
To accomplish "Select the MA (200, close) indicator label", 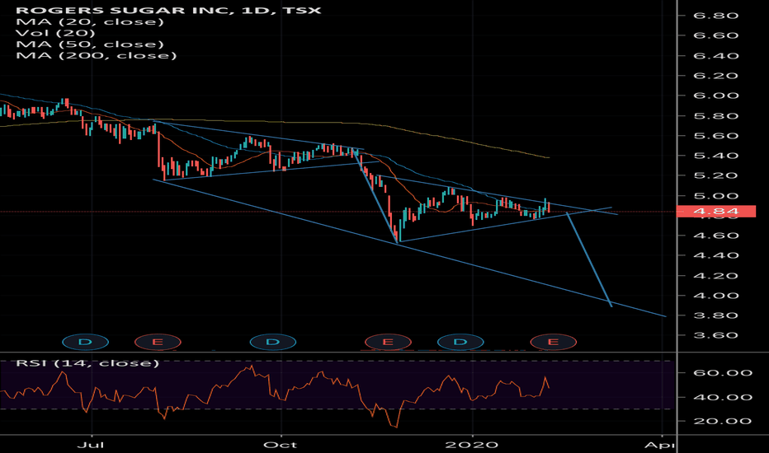I will point(96,55).
